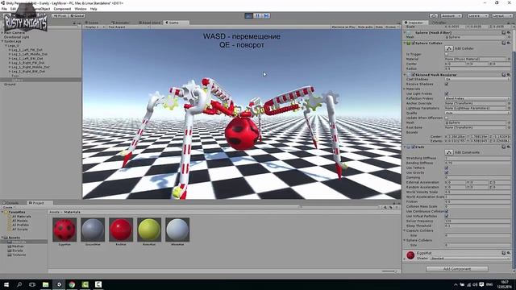The width and height of the screenshot is (516, 290).
Task: Toggle the Update When Offscreen checkbox
Action: click(x=447, y=118)
